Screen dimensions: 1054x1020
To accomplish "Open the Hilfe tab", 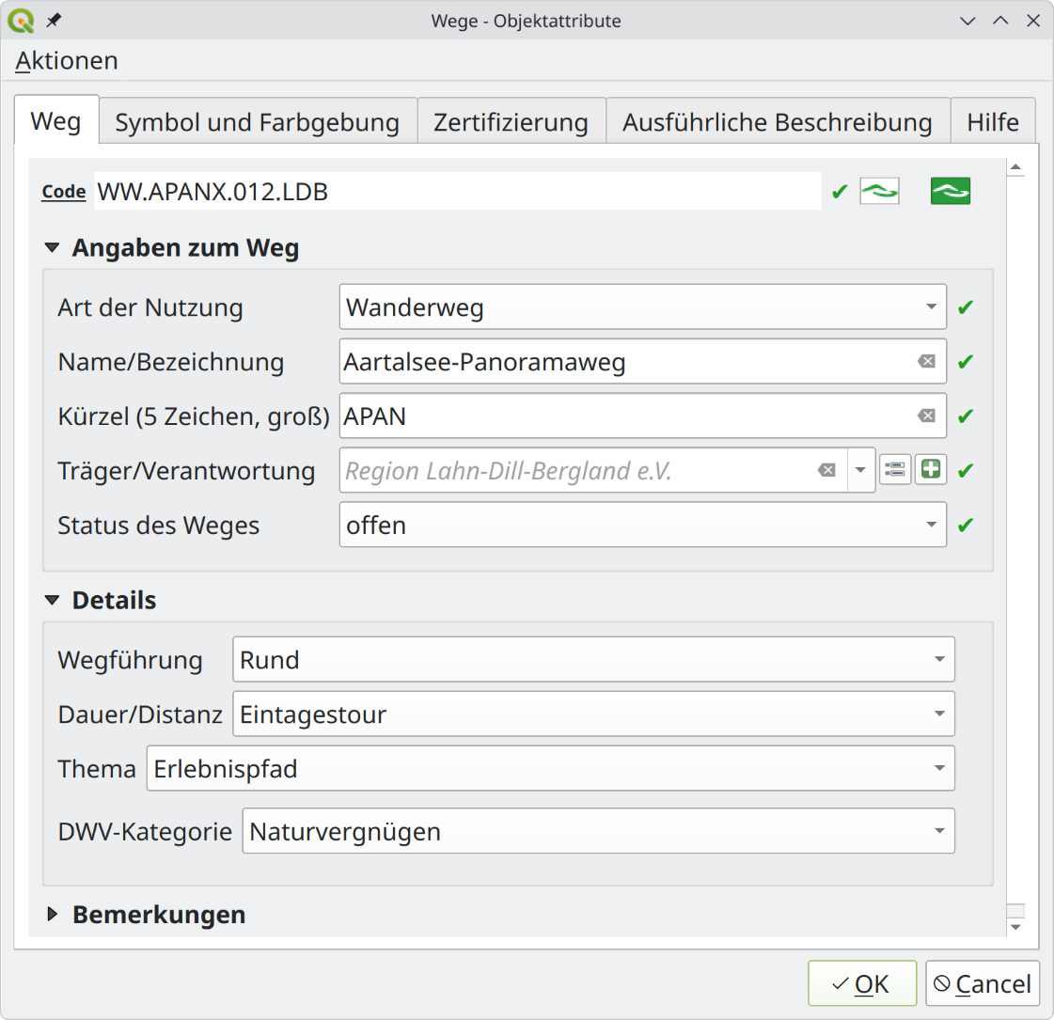I will coord(993,121).
